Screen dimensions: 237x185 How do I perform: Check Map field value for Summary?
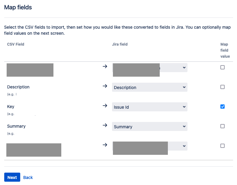(223, 126)
